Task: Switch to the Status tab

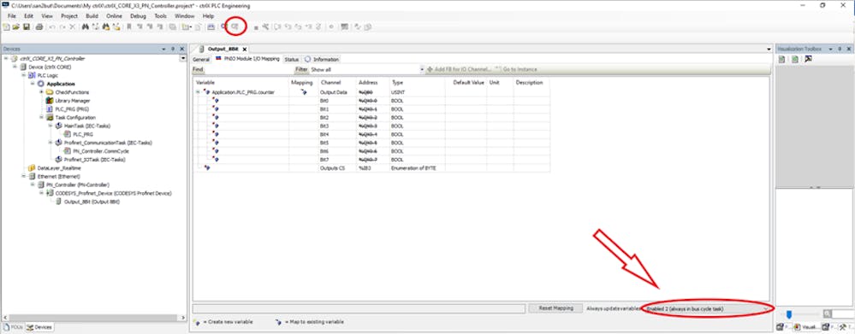Action: (x=292, y=59)
